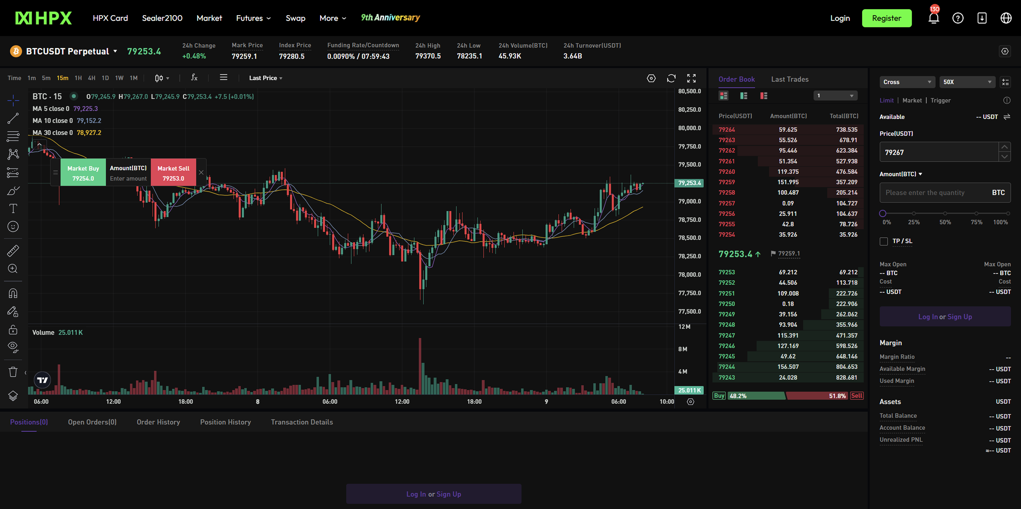The image size is (1021, 509).
Task: Select the trend line drawing tool
Action: [x=13, y=118]
